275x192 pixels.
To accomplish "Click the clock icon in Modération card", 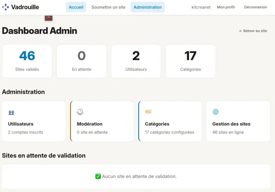I will (x=80, y=112).
